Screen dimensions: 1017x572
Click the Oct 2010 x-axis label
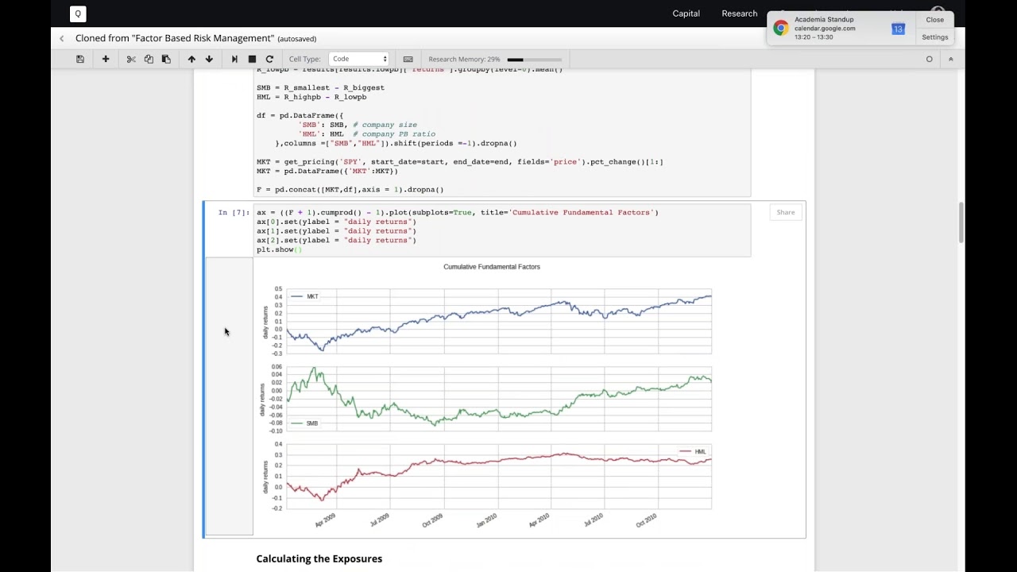(647, 520)
